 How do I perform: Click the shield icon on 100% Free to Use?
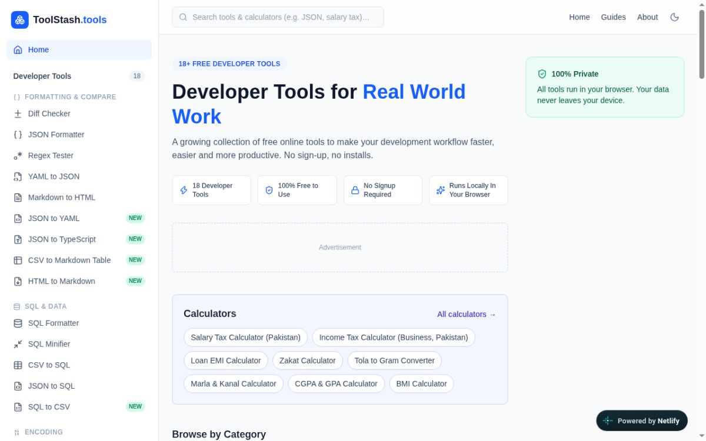269,191
